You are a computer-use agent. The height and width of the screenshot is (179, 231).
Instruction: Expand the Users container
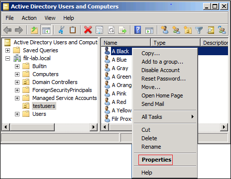pyautogui.click(x=17, y=114)
